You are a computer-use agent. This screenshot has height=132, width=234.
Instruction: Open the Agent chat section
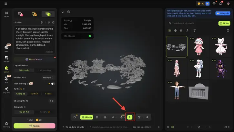click(x=6, y=48)
